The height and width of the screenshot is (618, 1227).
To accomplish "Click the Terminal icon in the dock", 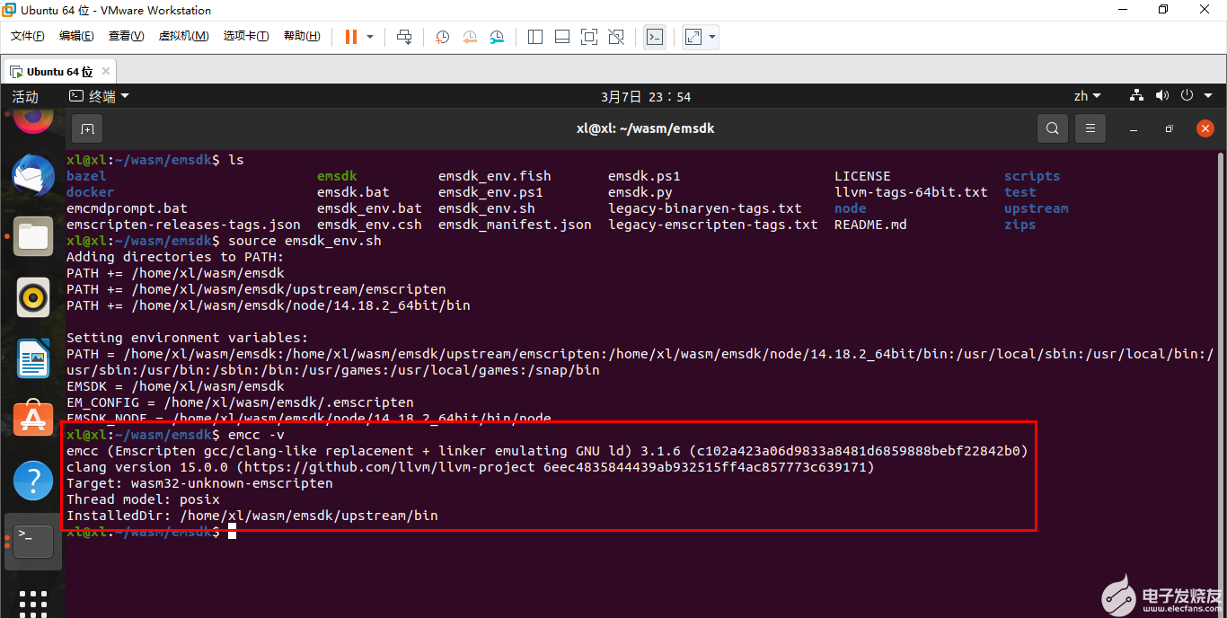I will tap(33, 542).
